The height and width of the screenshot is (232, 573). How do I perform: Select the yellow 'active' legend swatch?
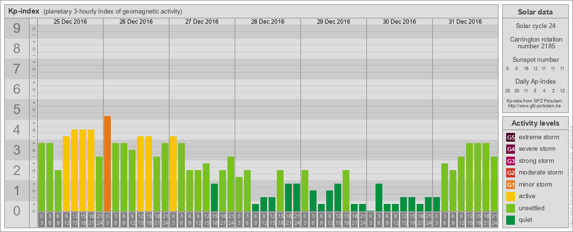tap(511, 196)
